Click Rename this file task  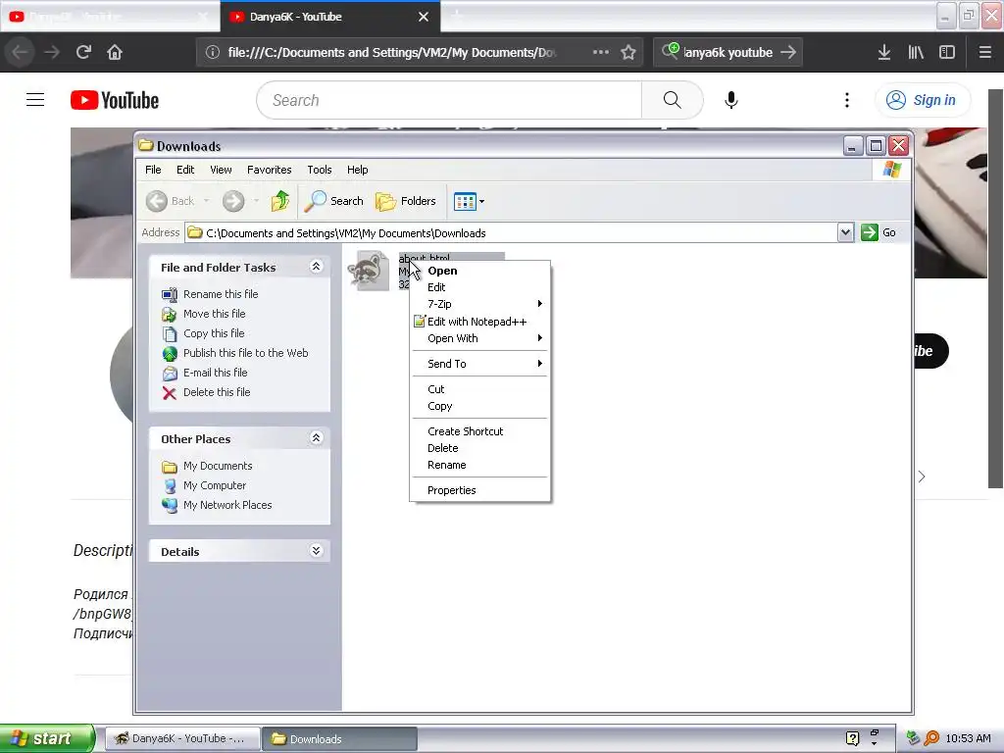221,294
